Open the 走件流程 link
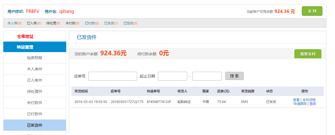This screenshot has width=335, height=135. (309, 100)
